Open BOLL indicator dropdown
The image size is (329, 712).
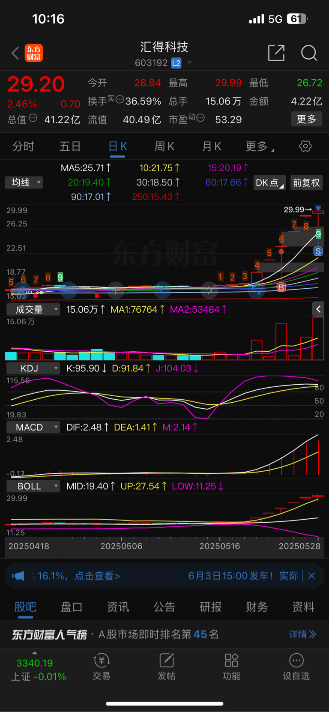point(33,486)
